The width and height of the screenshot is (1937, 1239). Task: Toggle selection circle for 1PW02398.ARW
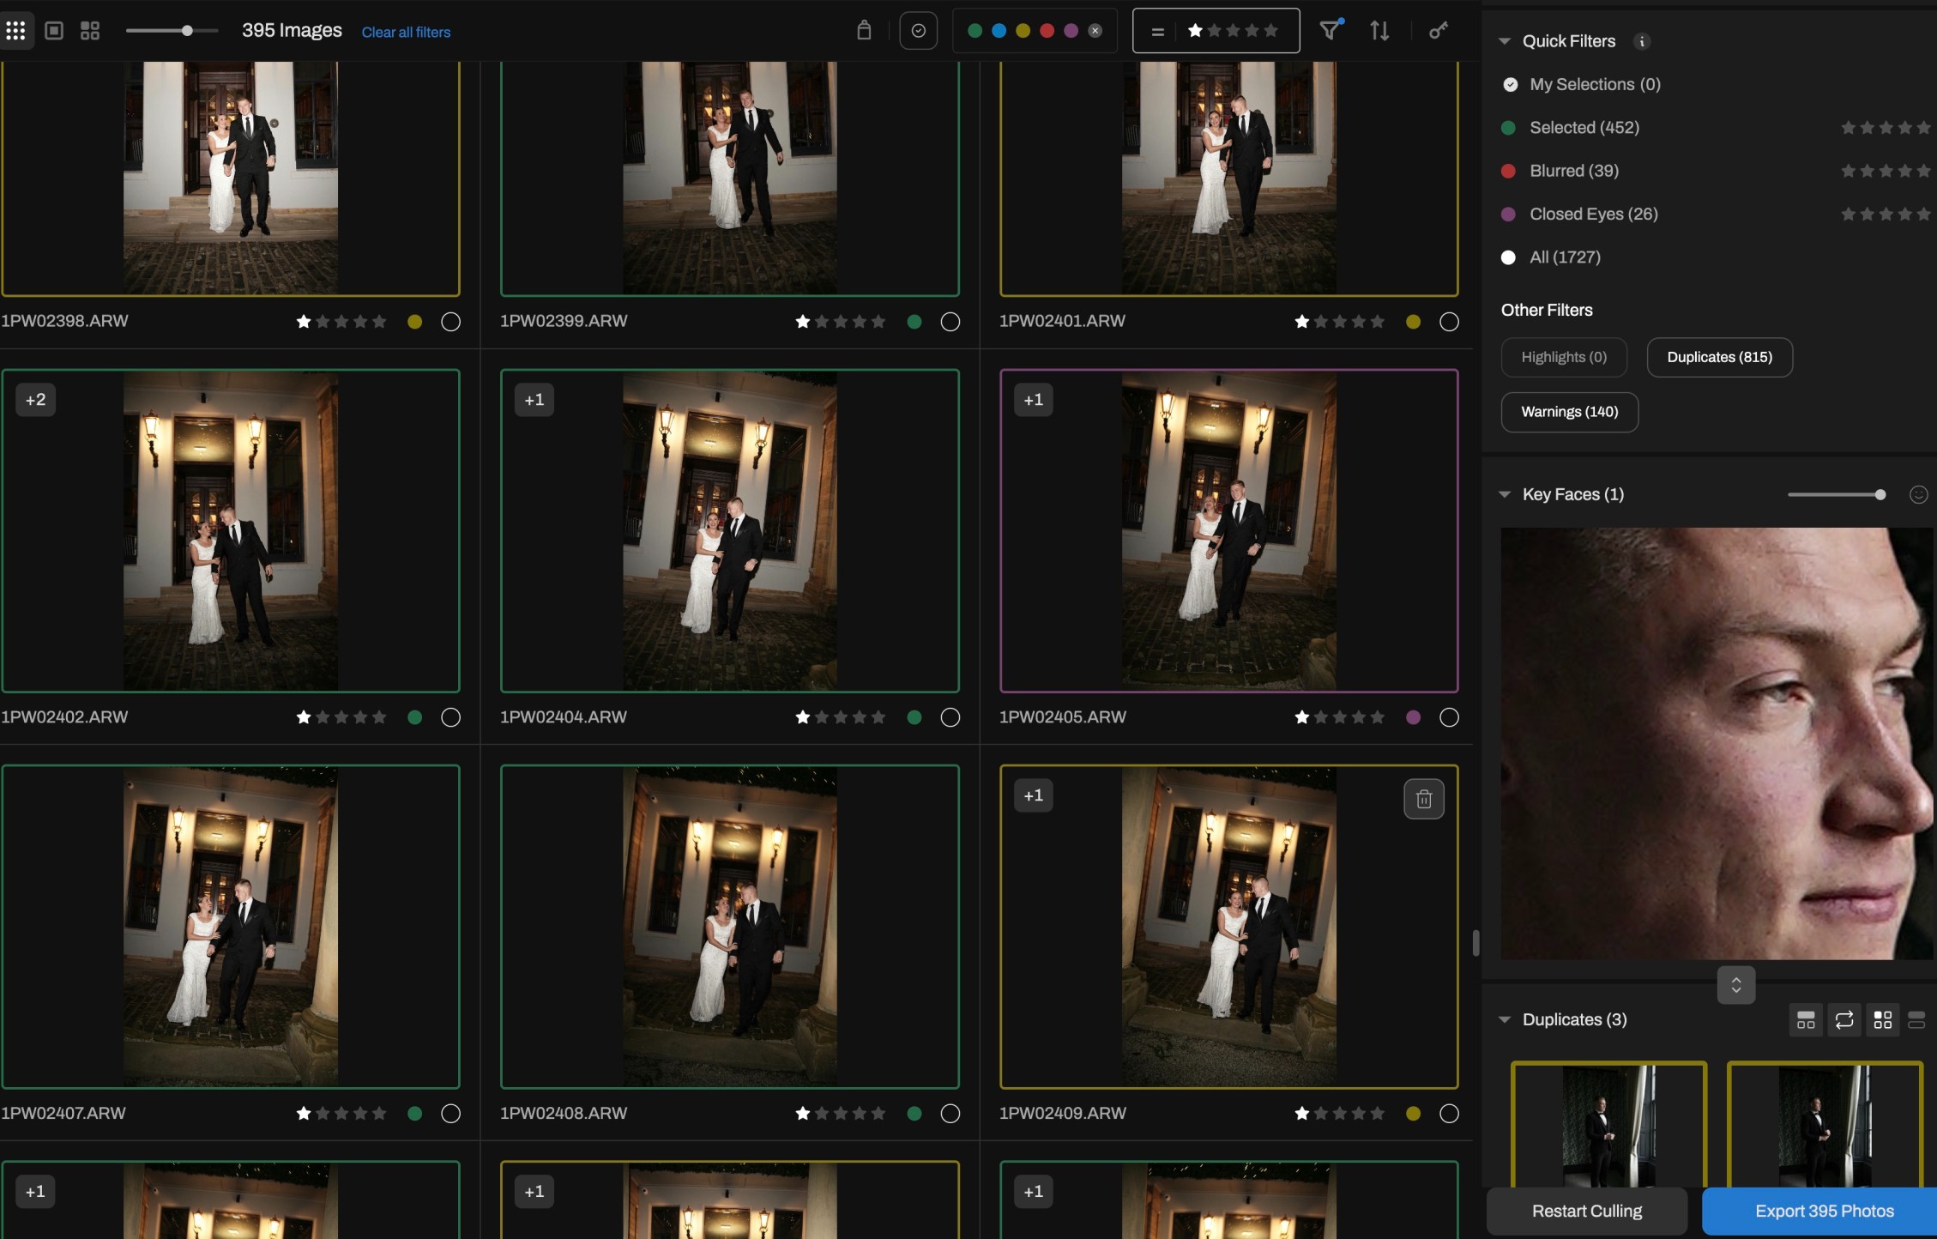[x=450, y=322]
